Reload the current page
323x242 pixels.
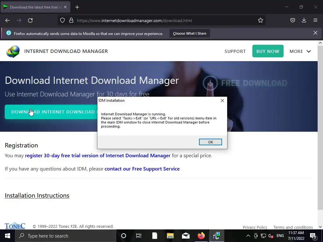pos(30,20)
